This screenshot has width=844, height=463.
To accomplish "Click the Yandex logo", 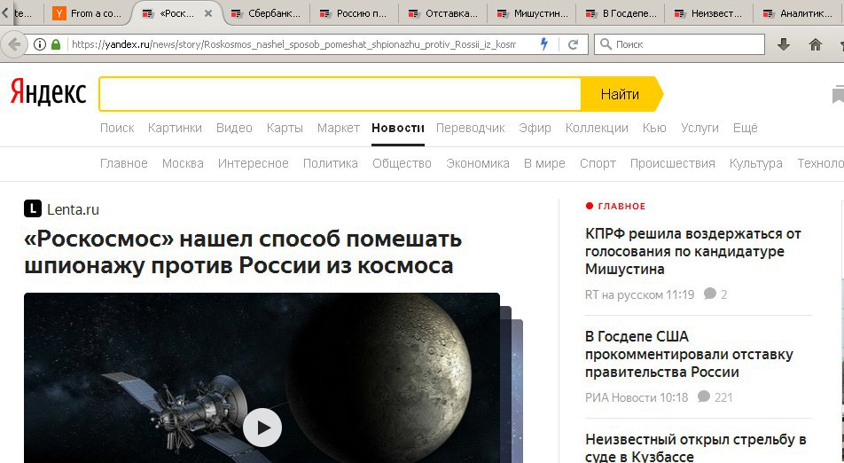I will tap(48, 92).
